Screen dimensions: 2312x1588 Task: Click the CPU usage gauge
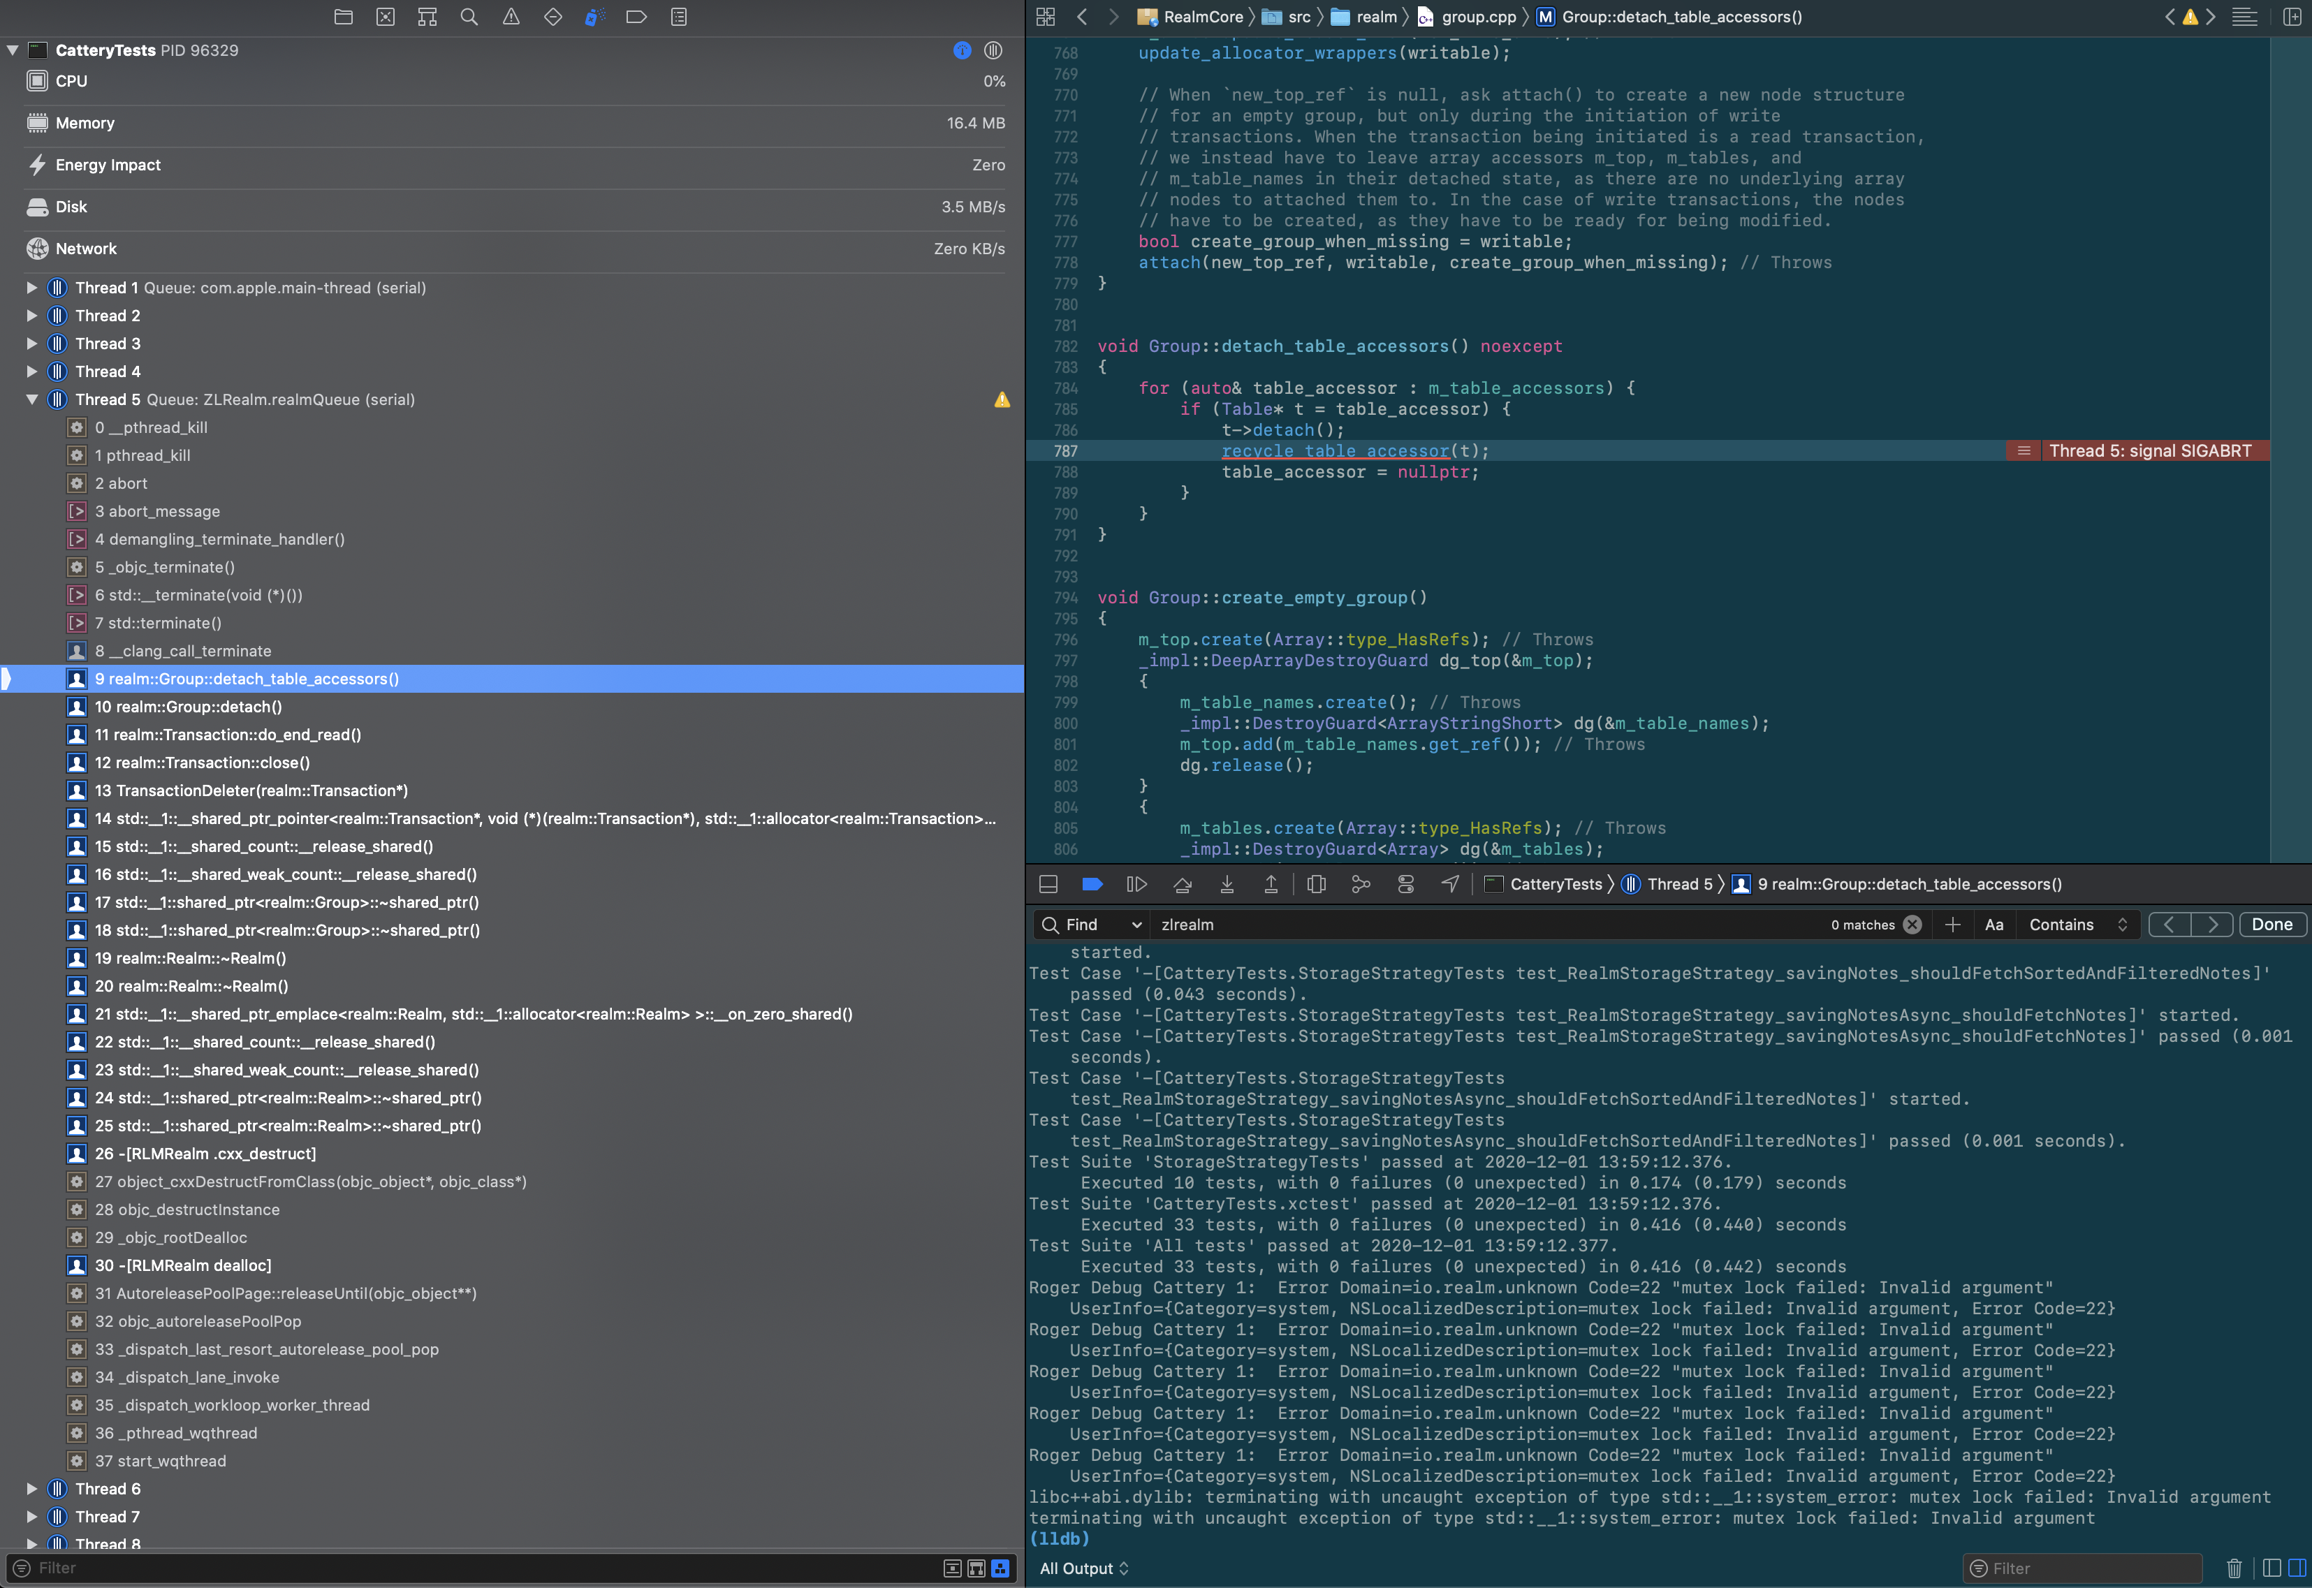(497, 80)
